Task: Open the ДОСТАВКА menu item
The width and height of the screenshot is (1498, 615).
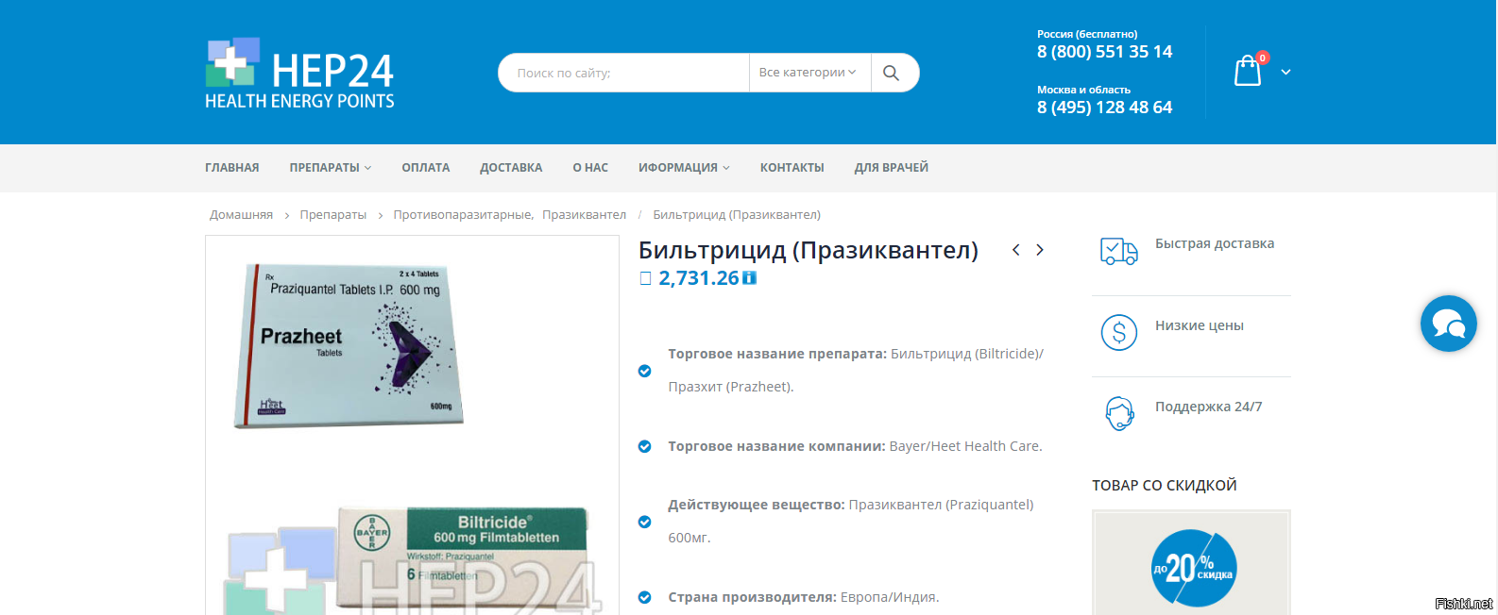Action: coord(511,168)
